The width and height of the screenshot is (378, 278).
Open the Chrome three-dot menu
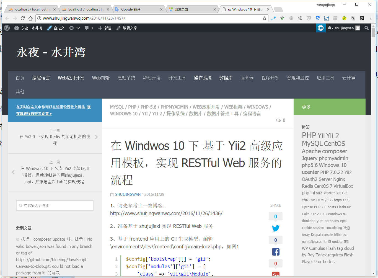pos(371,18)
